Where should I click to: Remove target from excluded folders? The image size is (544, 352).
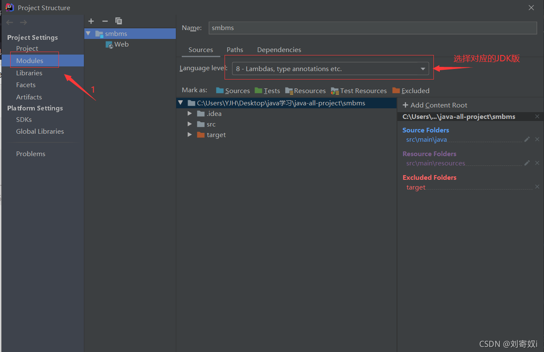[x=537, y=187]
